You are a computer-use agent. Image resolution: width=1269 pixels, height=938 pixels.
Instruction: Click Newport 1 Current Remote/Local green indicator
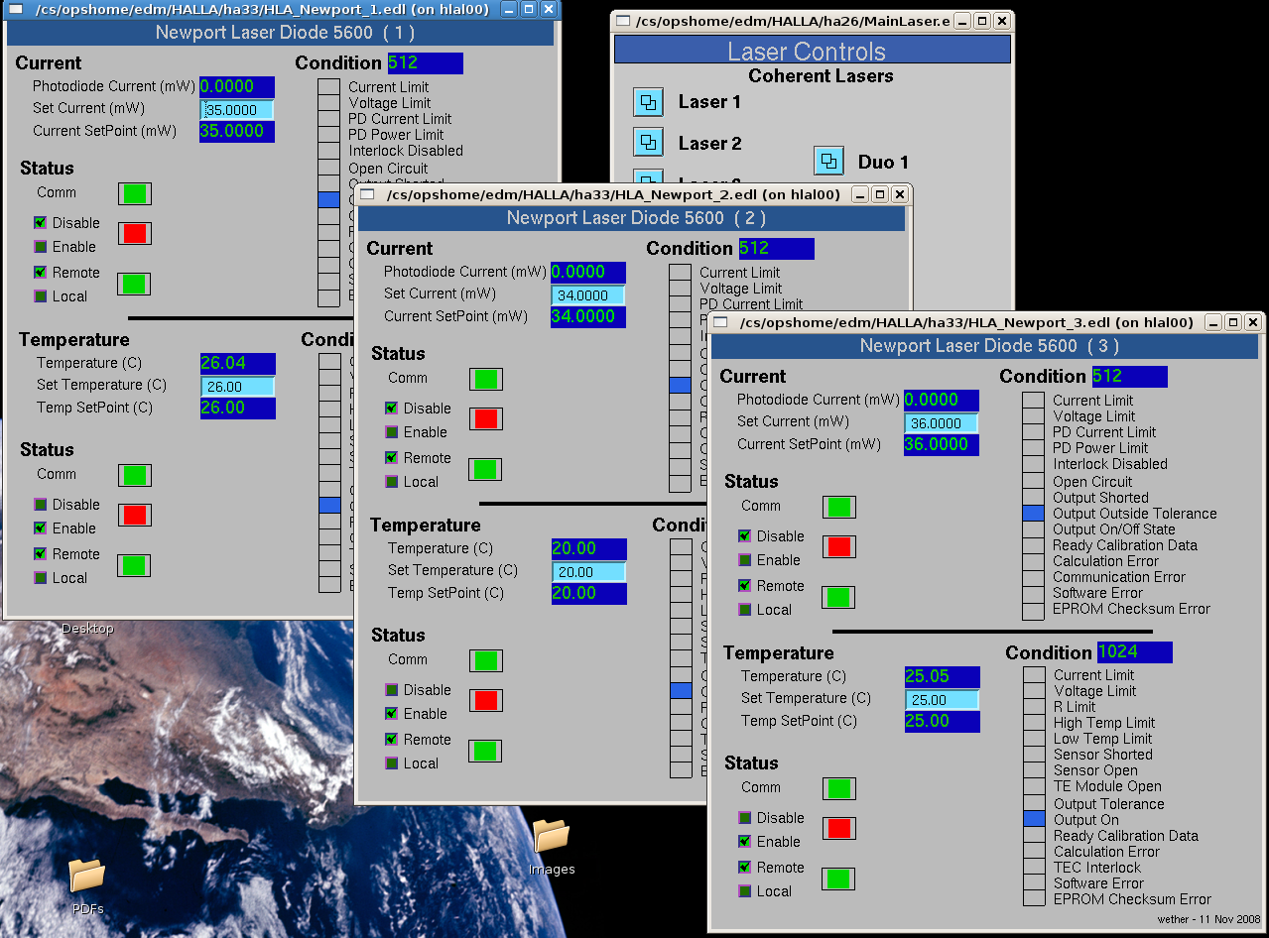pos(135,284)
